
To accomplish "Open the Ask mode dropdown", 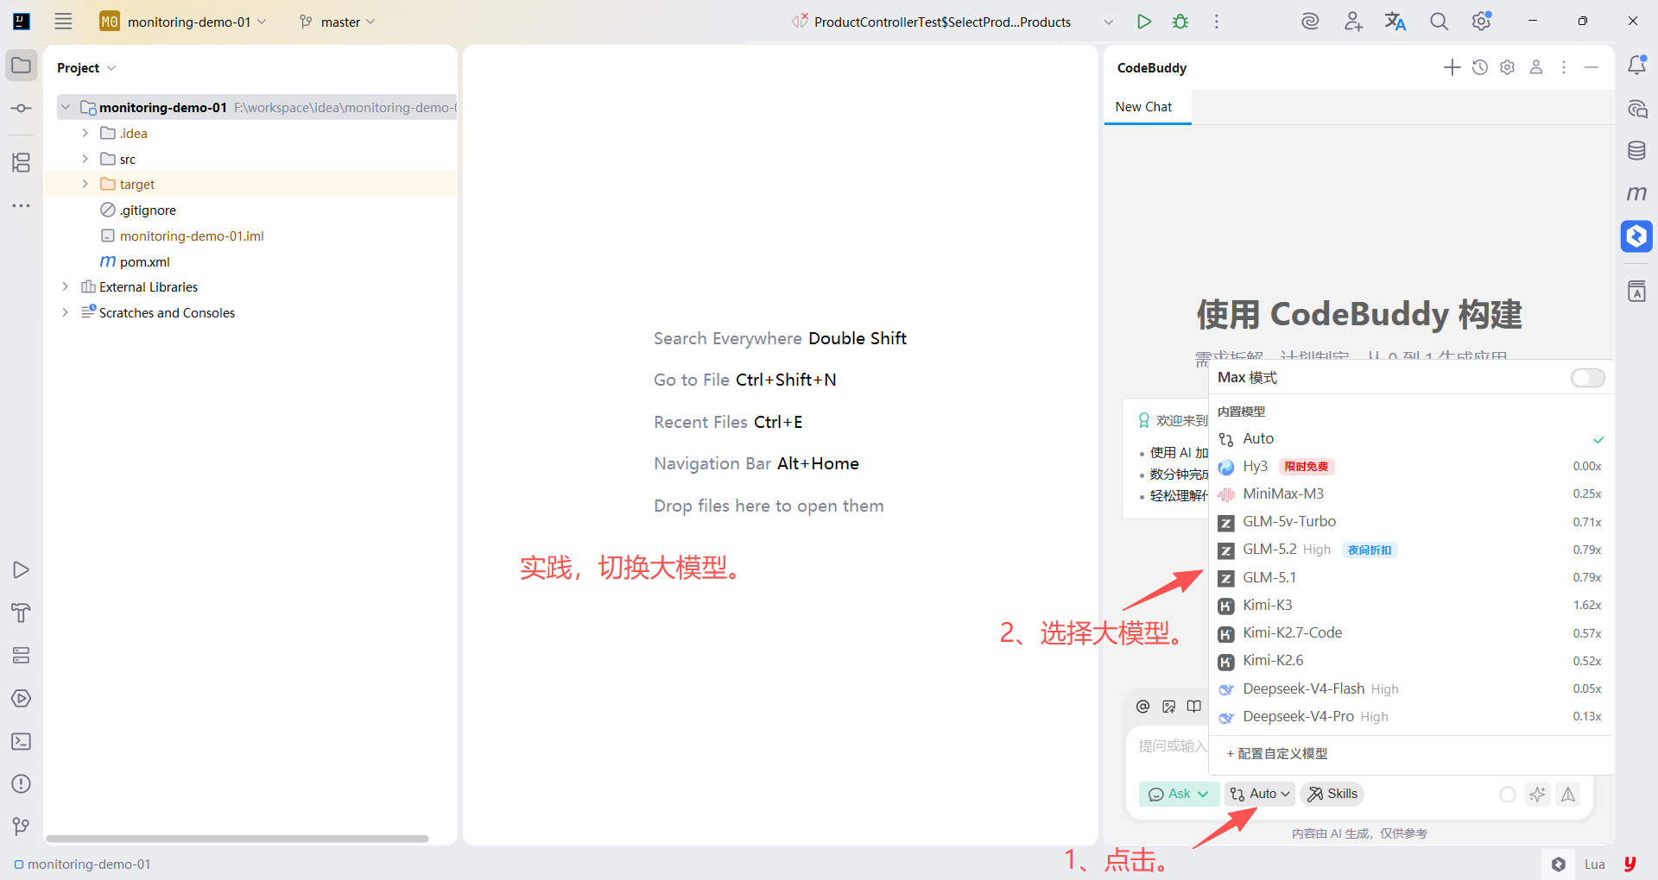I will point(1179,795).
